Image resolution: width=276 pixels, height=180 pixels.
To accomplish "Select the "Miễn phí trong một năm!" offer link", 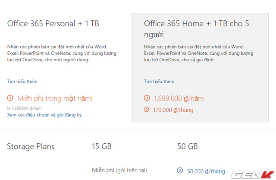I will (54, 98).
